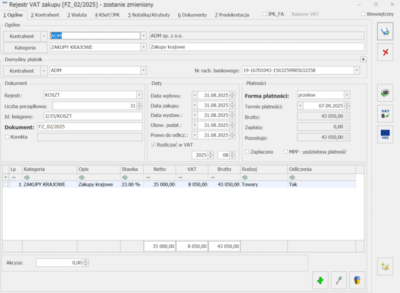
Task: Check the Wewnętrzny checkbox
Action: point(363,14)
